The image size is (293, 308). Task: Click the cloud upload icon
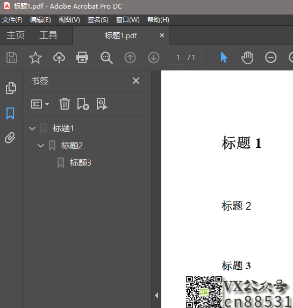[59, 58]
